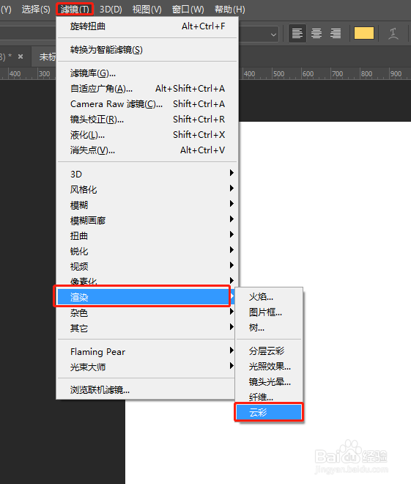Expand the 视频 submenu
This screenshot has width=411, height=484.
coord(147,266)
